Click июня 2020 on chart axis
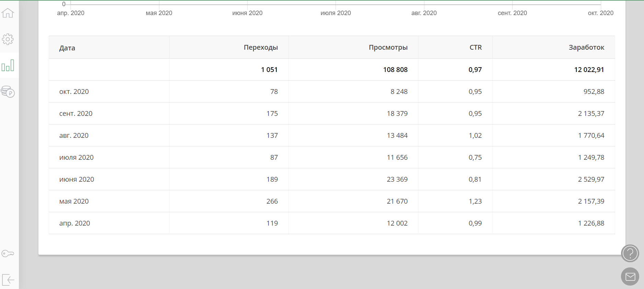 pyautogui.click(x=247, y=13)
